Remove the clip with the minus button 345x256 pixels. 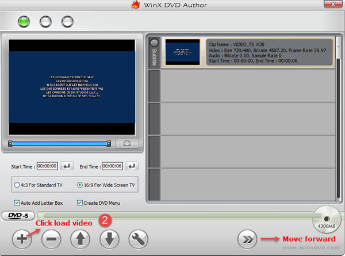click(x=51, y=239)
